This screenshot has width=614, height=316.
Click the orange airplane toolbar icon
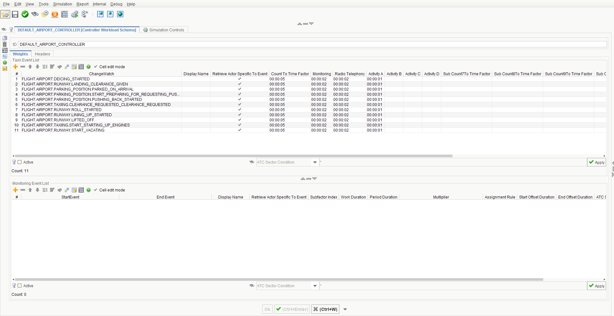[x=55, y=14]
